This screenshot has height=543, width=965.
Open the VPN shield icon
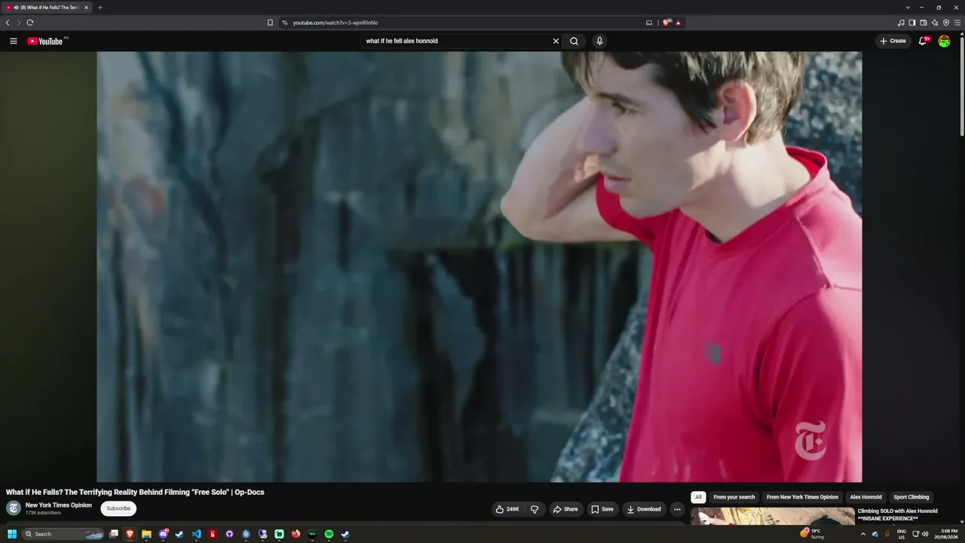click(x=946, y=23)
